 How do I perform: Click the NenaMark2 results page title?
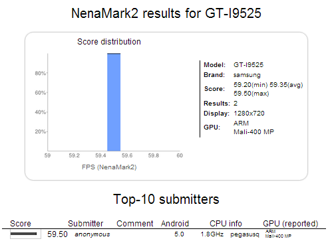click(166, 13)
